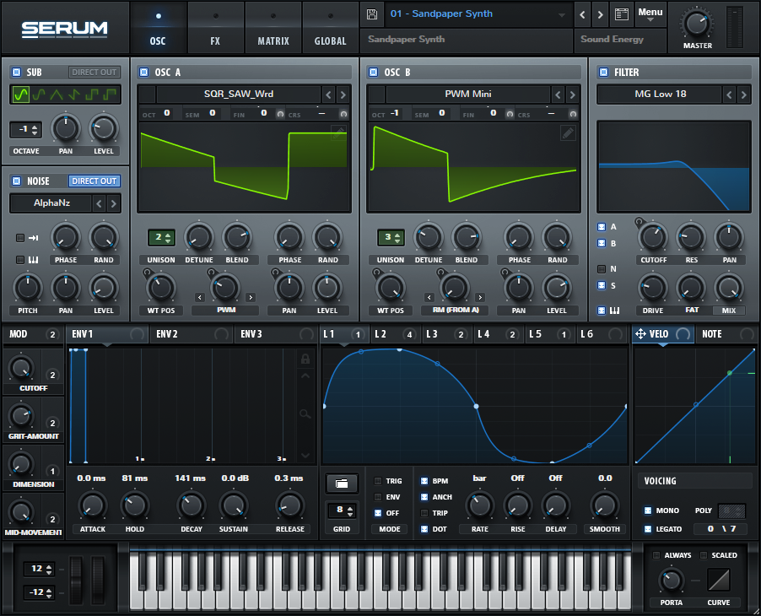The width and height of the screenshot is (761, 616).
Task: Open the Sandpaper Synth preset dropdown
Action: [x=477, y=14]
